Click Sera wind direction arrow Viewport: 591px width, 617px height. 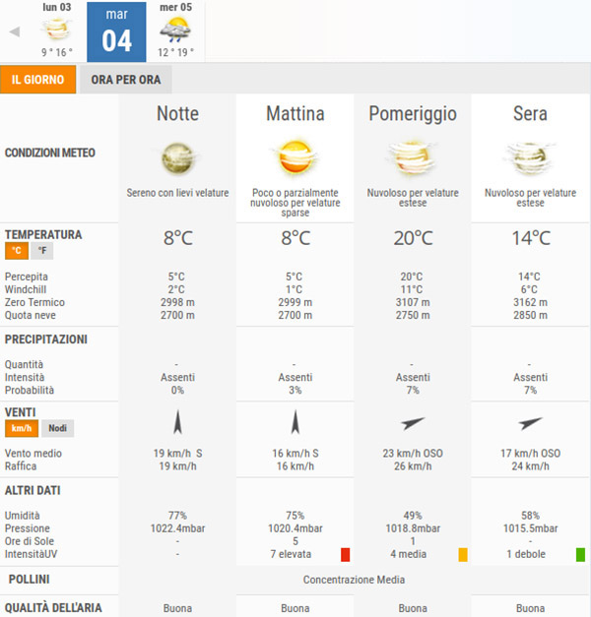pyautogui.click(x=530, y=423)
